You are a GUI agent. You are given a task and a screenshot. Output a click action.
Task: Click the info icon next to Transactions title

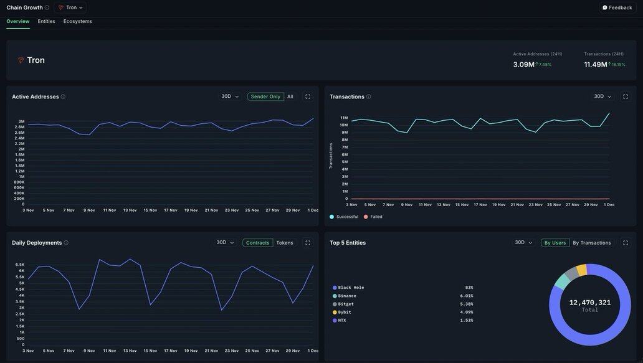pyautogui.click(x=369, y=97)
